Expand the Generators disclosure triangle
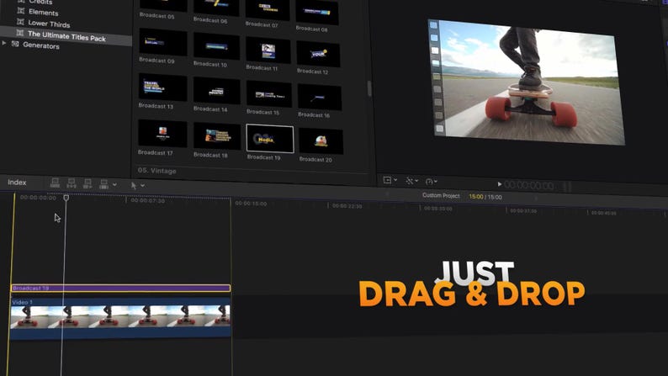The height and width of the screenshot is (376, 668). click(x=4, y=43)
